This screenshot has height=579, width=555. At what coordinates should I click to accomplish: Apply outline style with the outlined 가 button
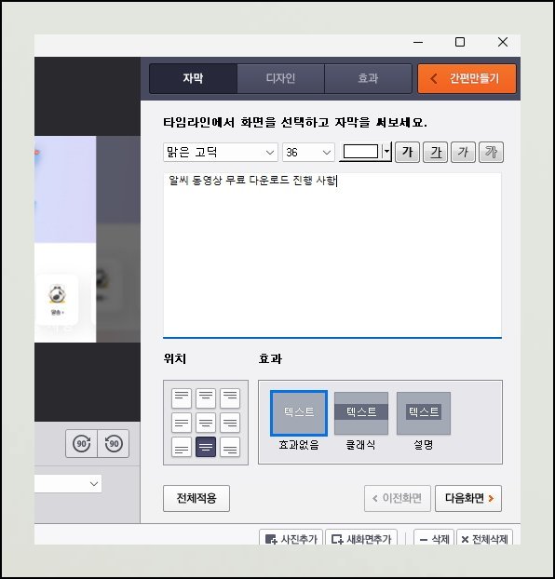[491, 152]
